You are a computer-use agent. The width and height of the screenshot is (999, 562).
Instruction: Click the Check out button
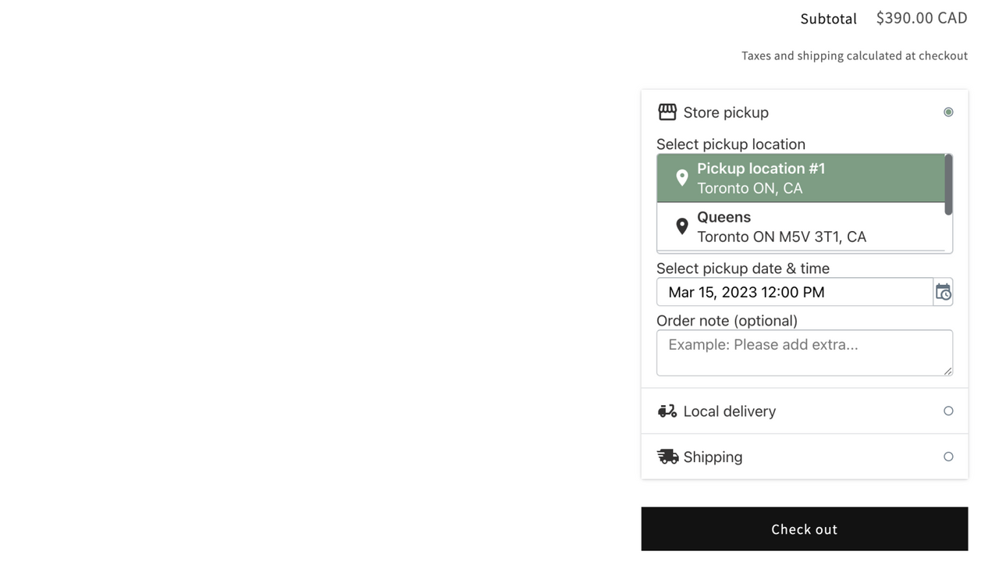(x=805, y=529)
